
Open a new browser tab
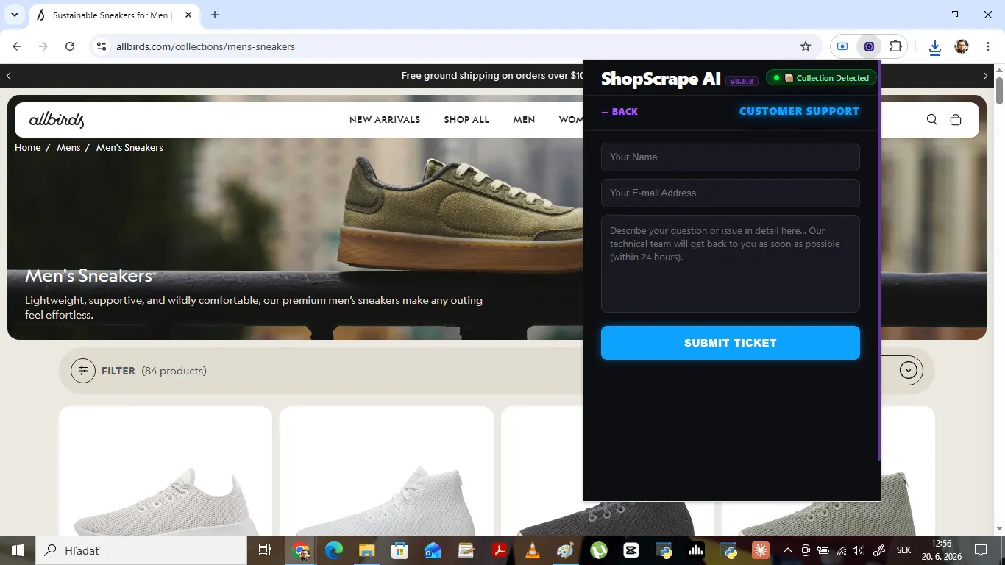click(215, 15)
